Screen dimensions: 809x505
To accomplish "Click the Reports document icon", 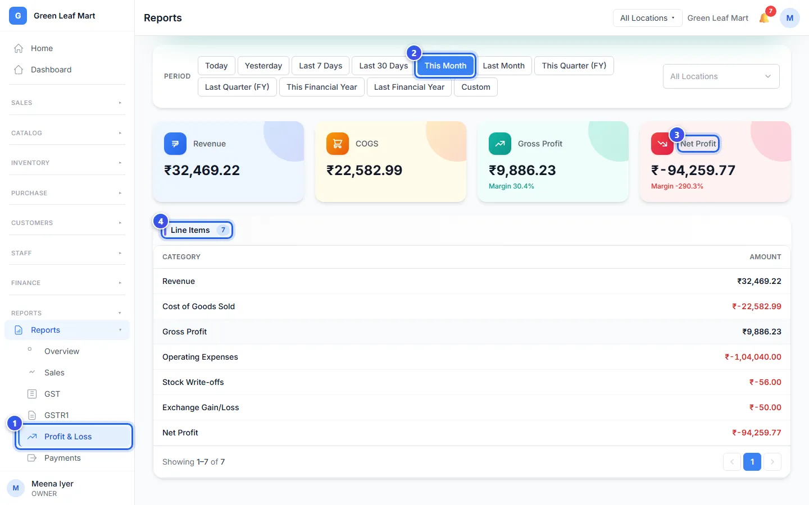I will coord(19,330).
